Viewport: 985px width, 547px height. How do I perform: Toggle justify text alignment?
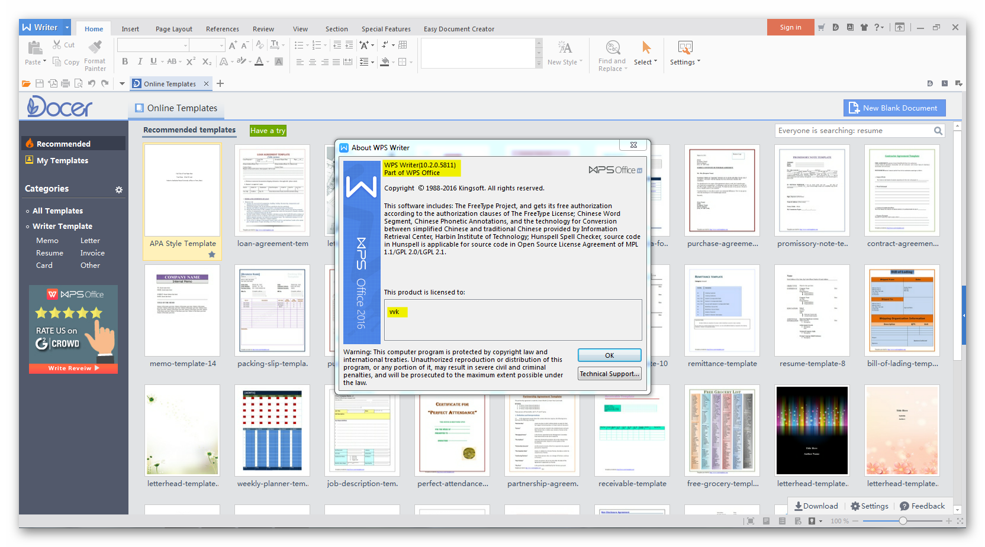336,62
